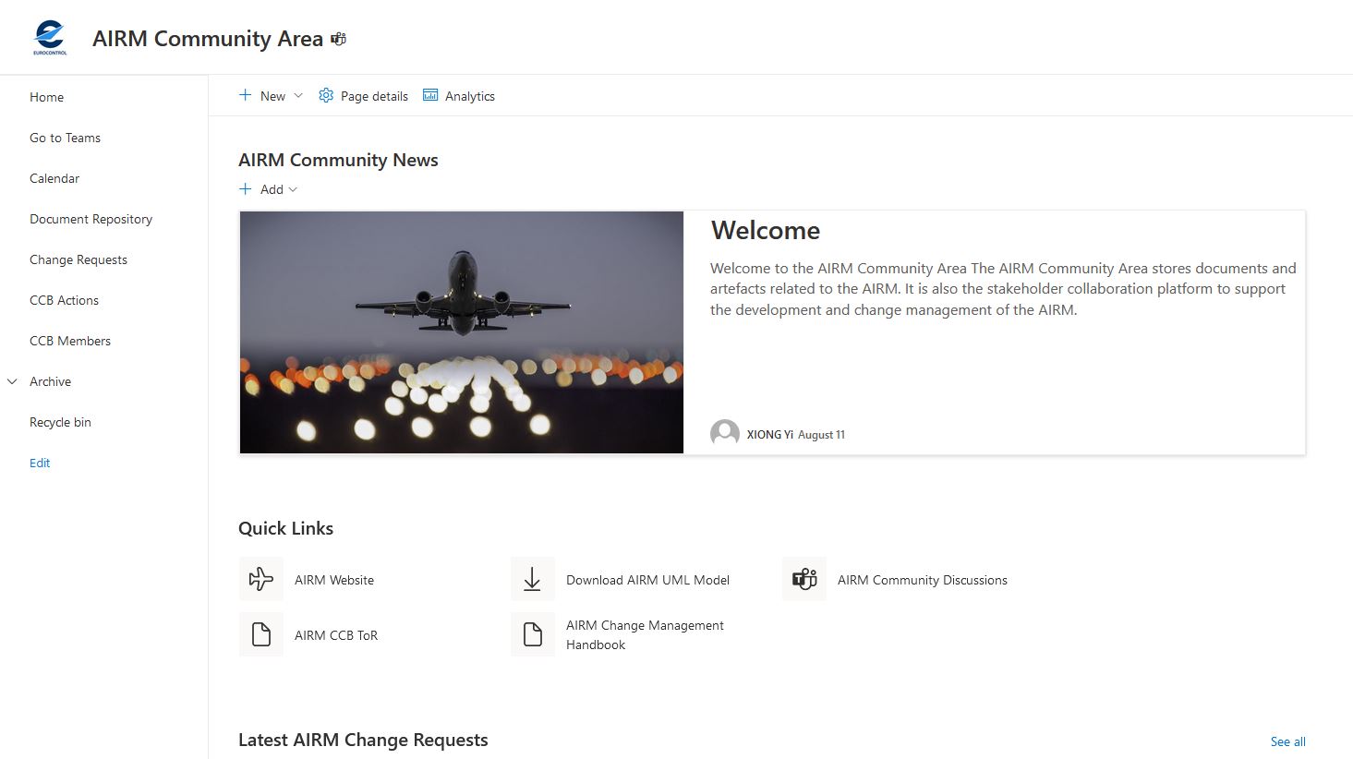
Task: Open the AIRM CCB ToR link
Action: click(336, 635)
